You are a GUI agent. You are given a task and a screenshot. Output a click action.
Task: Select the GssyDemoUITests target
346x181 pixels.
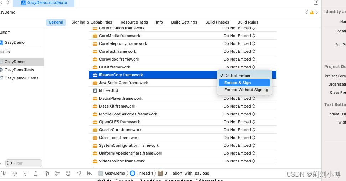click(x=22, y=78)
